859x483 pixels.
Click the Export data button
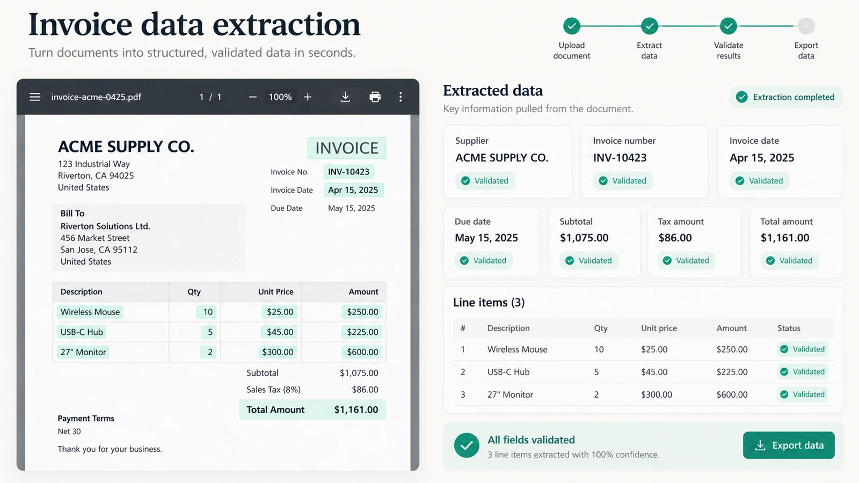(x=789, y=445)
